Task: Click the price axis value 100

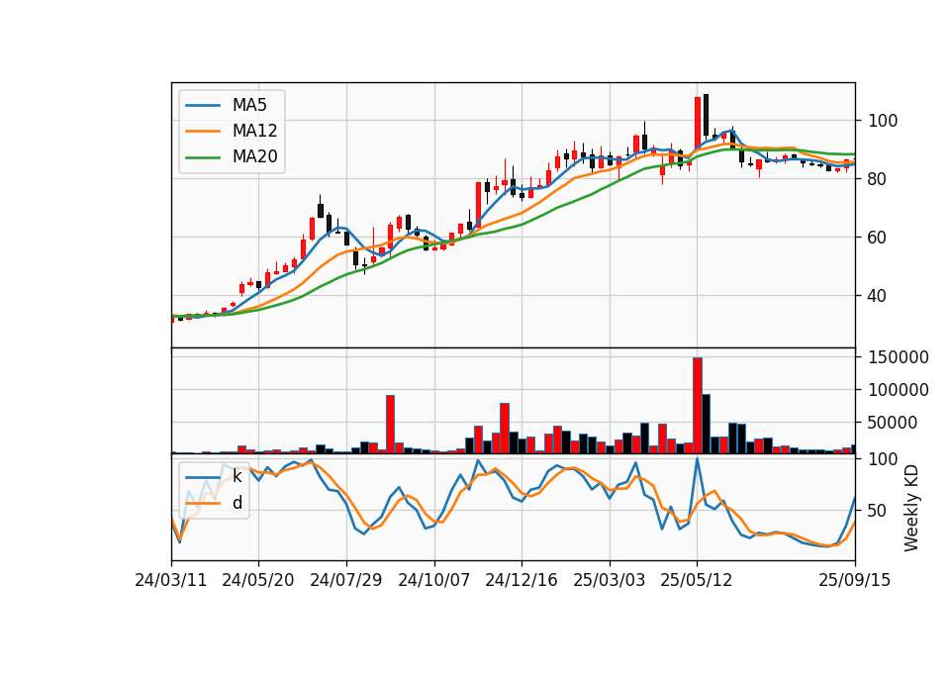Action: coord(883,121)
